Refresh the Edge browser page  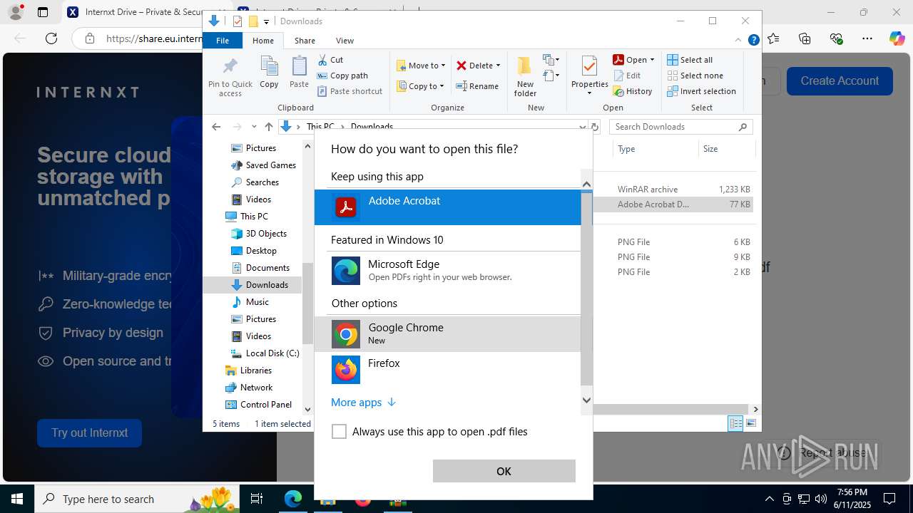(x=51, y=38)
